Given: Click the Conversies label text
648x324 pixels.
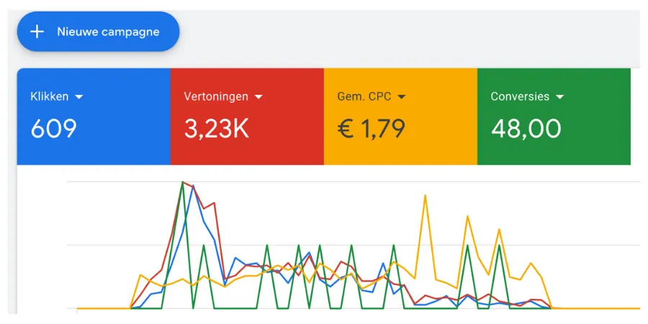Looking at the screenshot, I should (520, 96).
